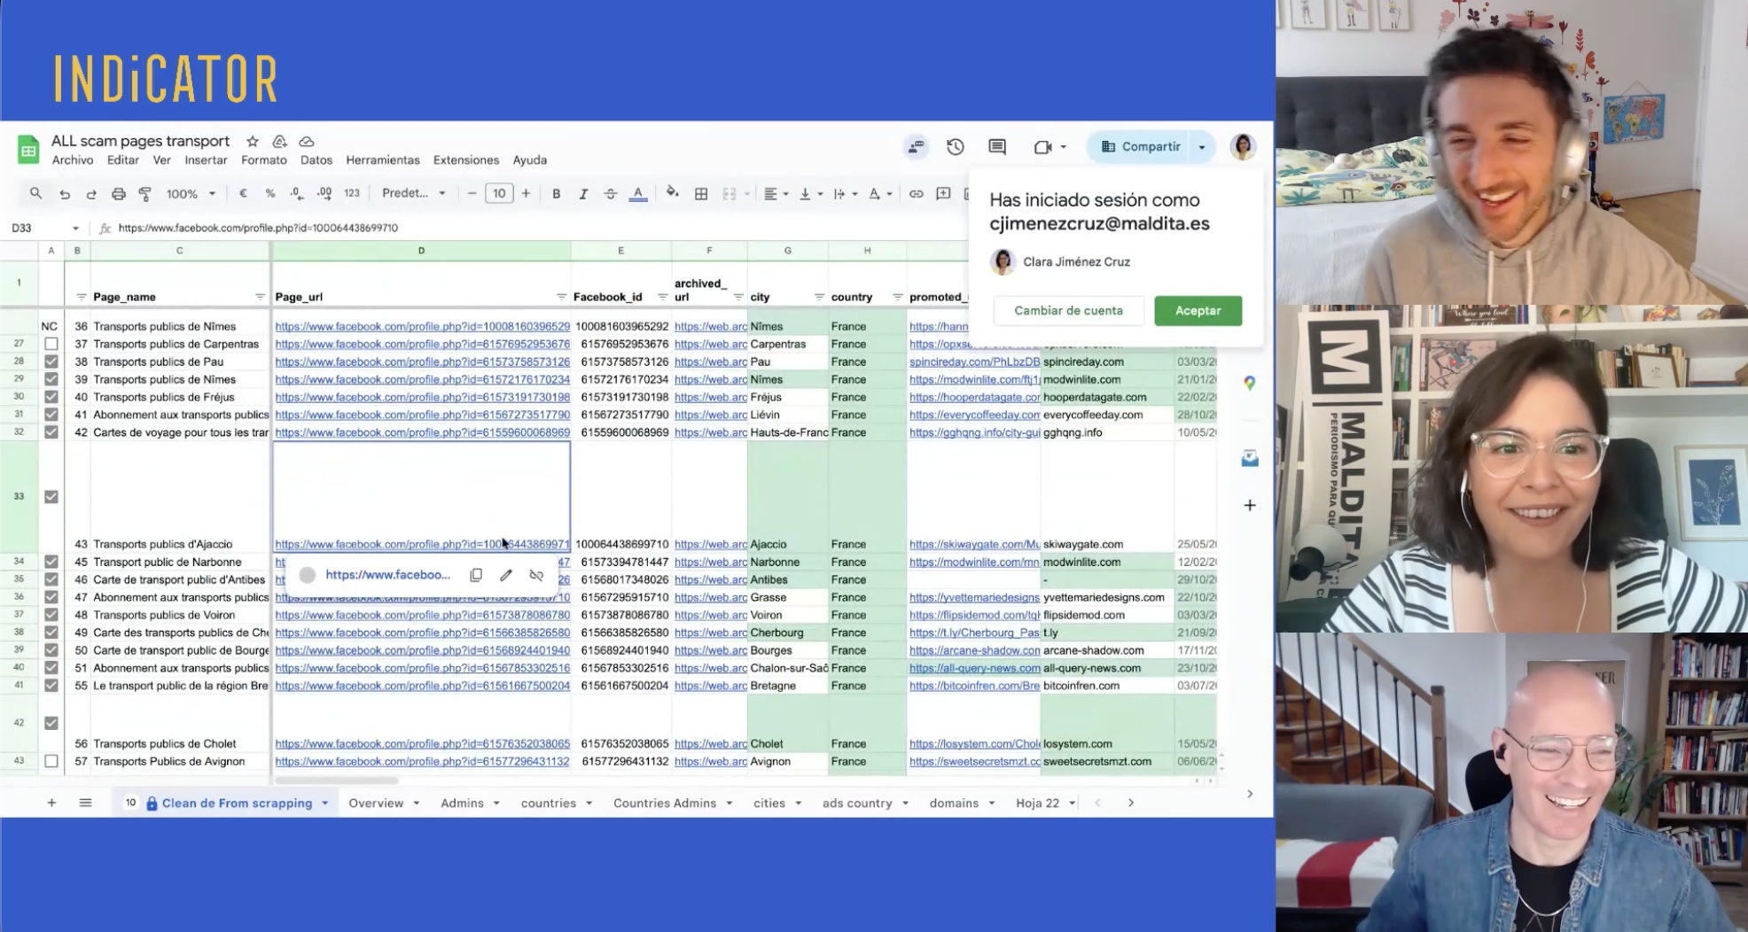This screenshot has height=932, width=1748.
Task: Click the paint format icon
Action: 145,194
